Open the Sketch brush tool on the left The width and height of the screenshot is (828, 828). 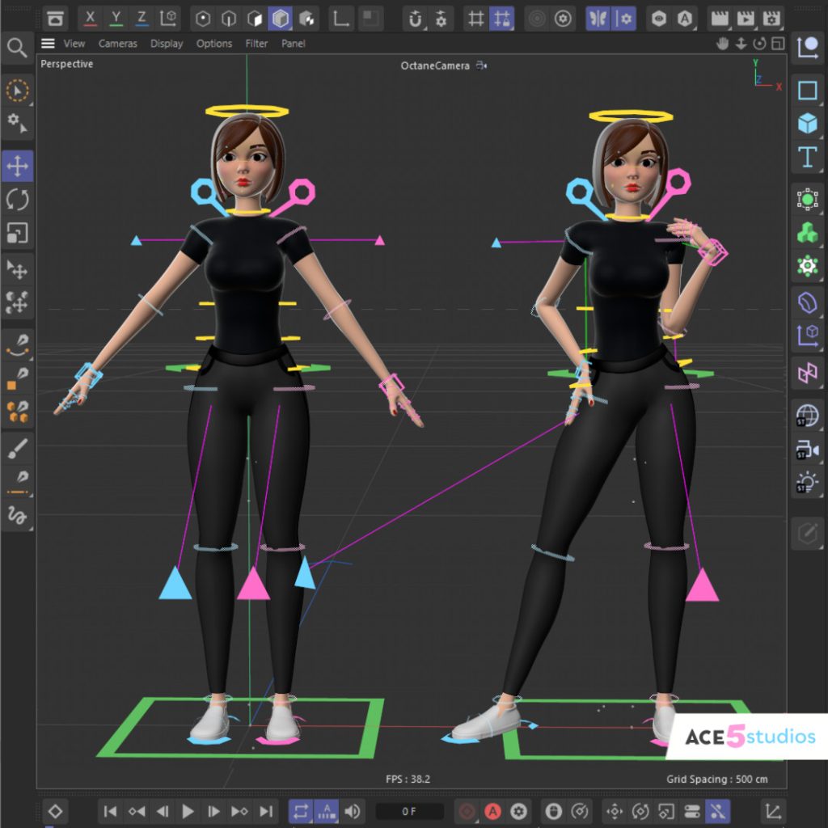[x=17, y=449]
